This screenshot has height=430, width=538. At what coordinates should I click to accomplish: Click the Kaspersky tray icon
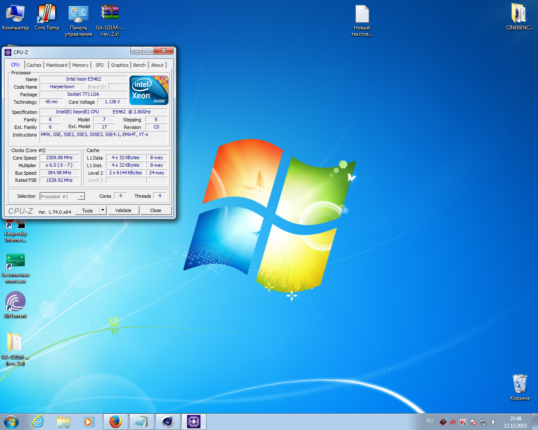(x=463, y=422)
